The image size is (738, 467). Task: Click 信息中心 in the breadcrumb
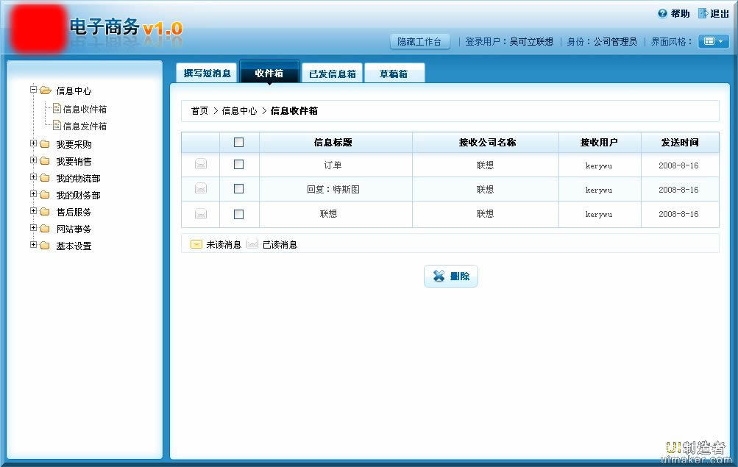(239, 111)
